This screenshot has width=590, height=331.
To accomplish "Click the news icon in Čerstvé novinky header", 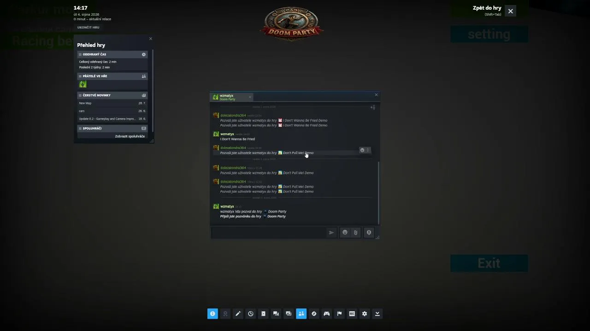I will coord(144,96).
